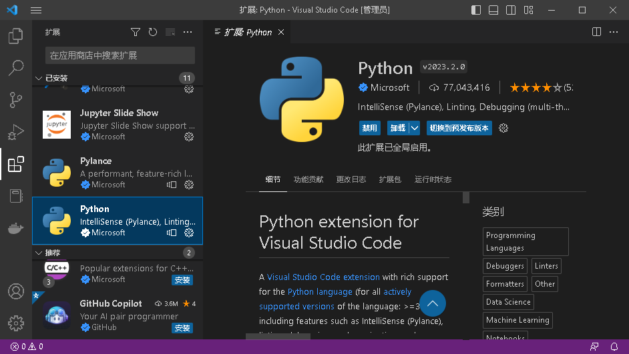Screen dimensions: 629x354
Task: Switch to the 运行时状态 tab
Action: 433,179
